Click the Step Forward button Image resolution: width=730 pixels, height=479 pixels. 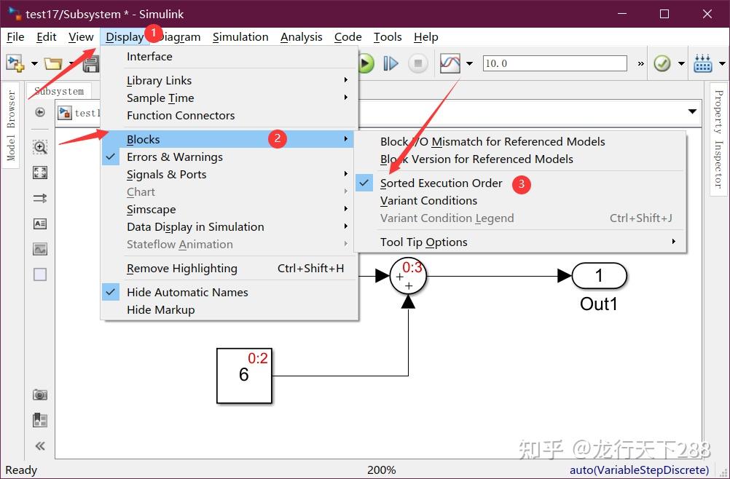390,63
